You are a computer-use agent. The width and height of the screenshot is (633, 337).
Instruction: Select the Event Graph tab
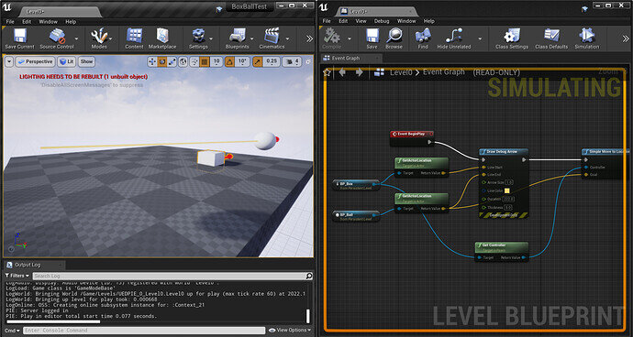pyautogui.click(x=350, y=58)
